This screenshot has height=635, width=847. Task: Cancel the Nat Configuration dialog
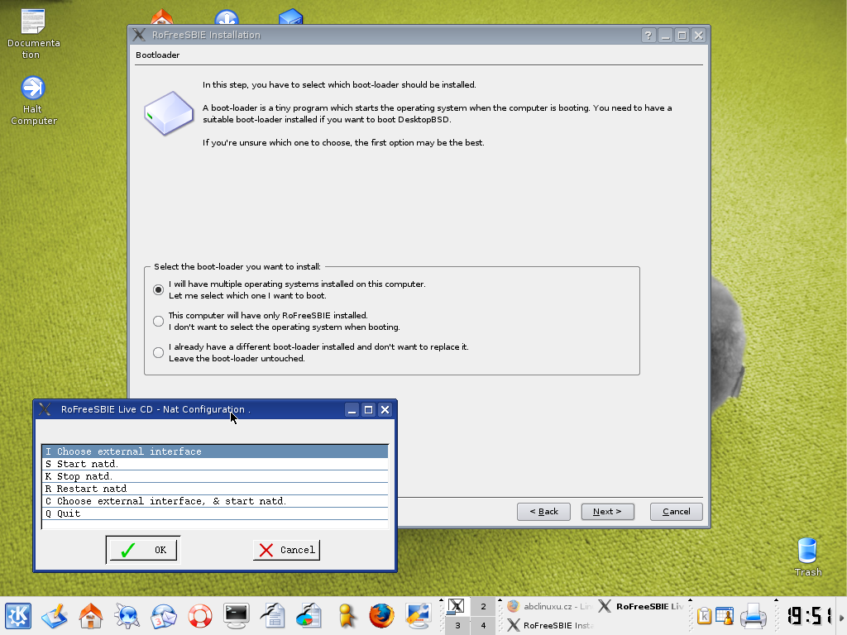tap(286, 550)
